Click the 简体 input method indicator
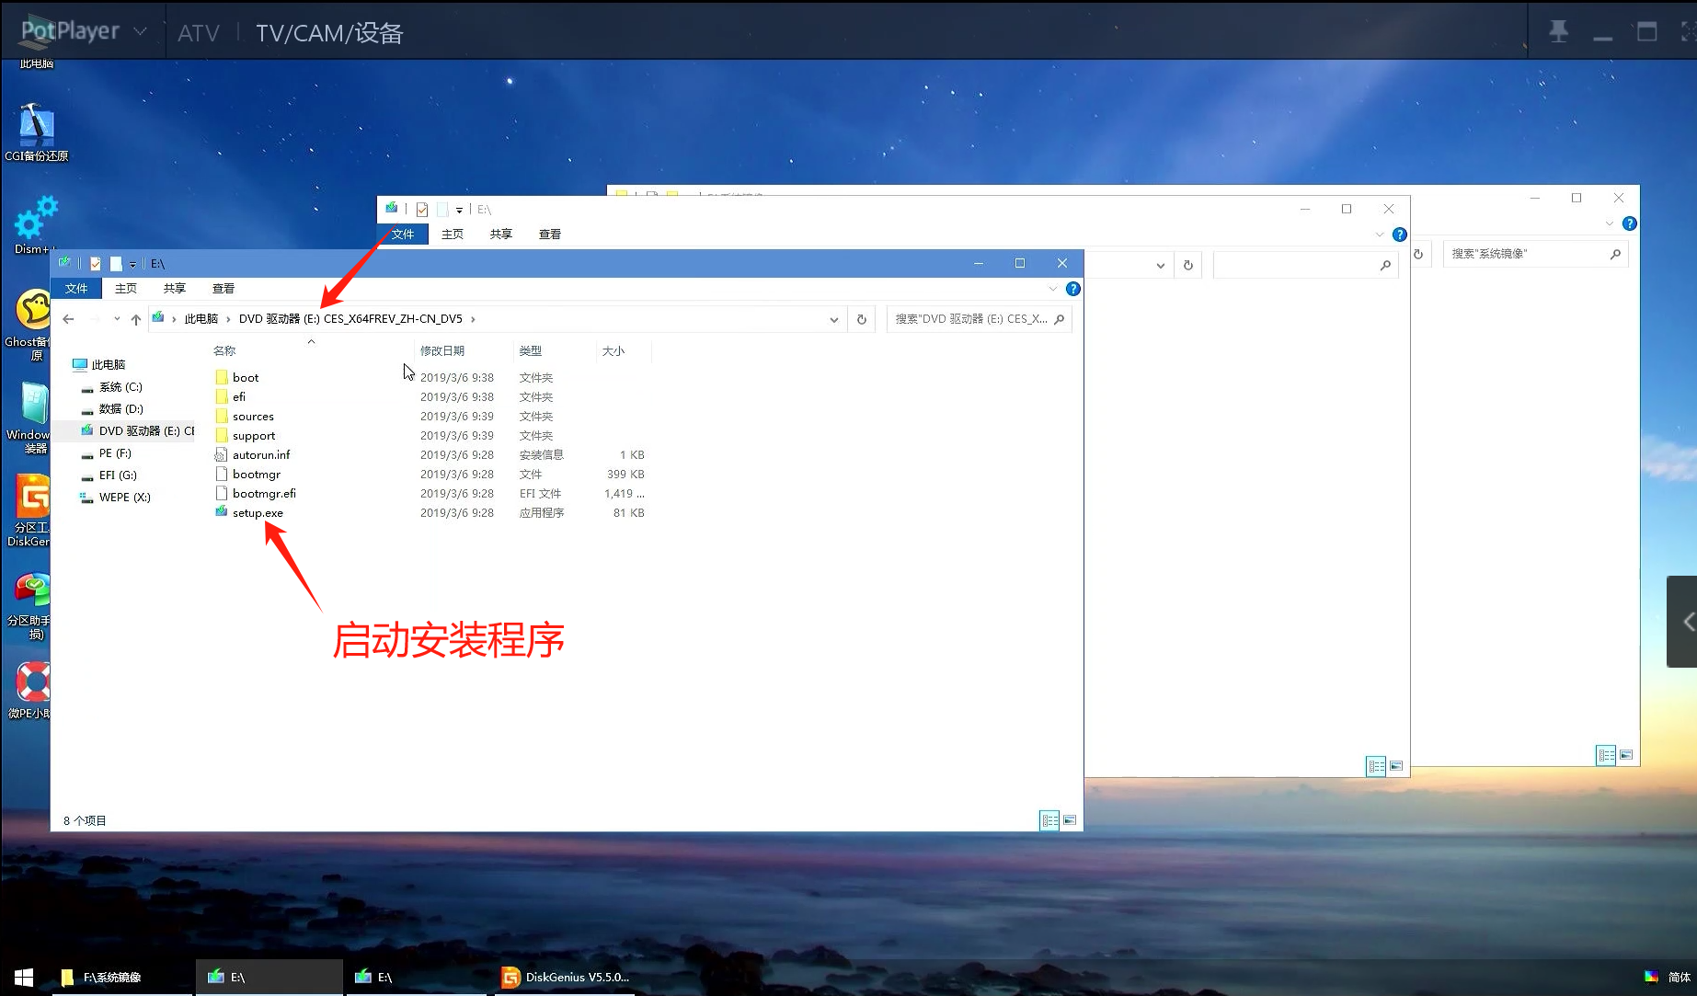 click(1679, 977)
